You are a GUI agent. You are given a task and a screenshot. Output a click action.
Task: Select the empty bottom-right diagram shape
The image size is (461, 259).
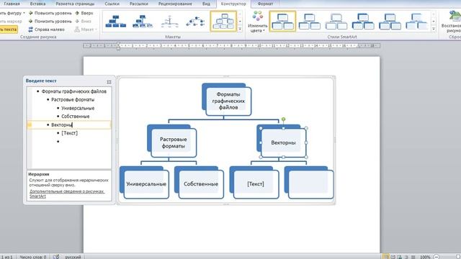pyautogui.click(x=310, y=184)
